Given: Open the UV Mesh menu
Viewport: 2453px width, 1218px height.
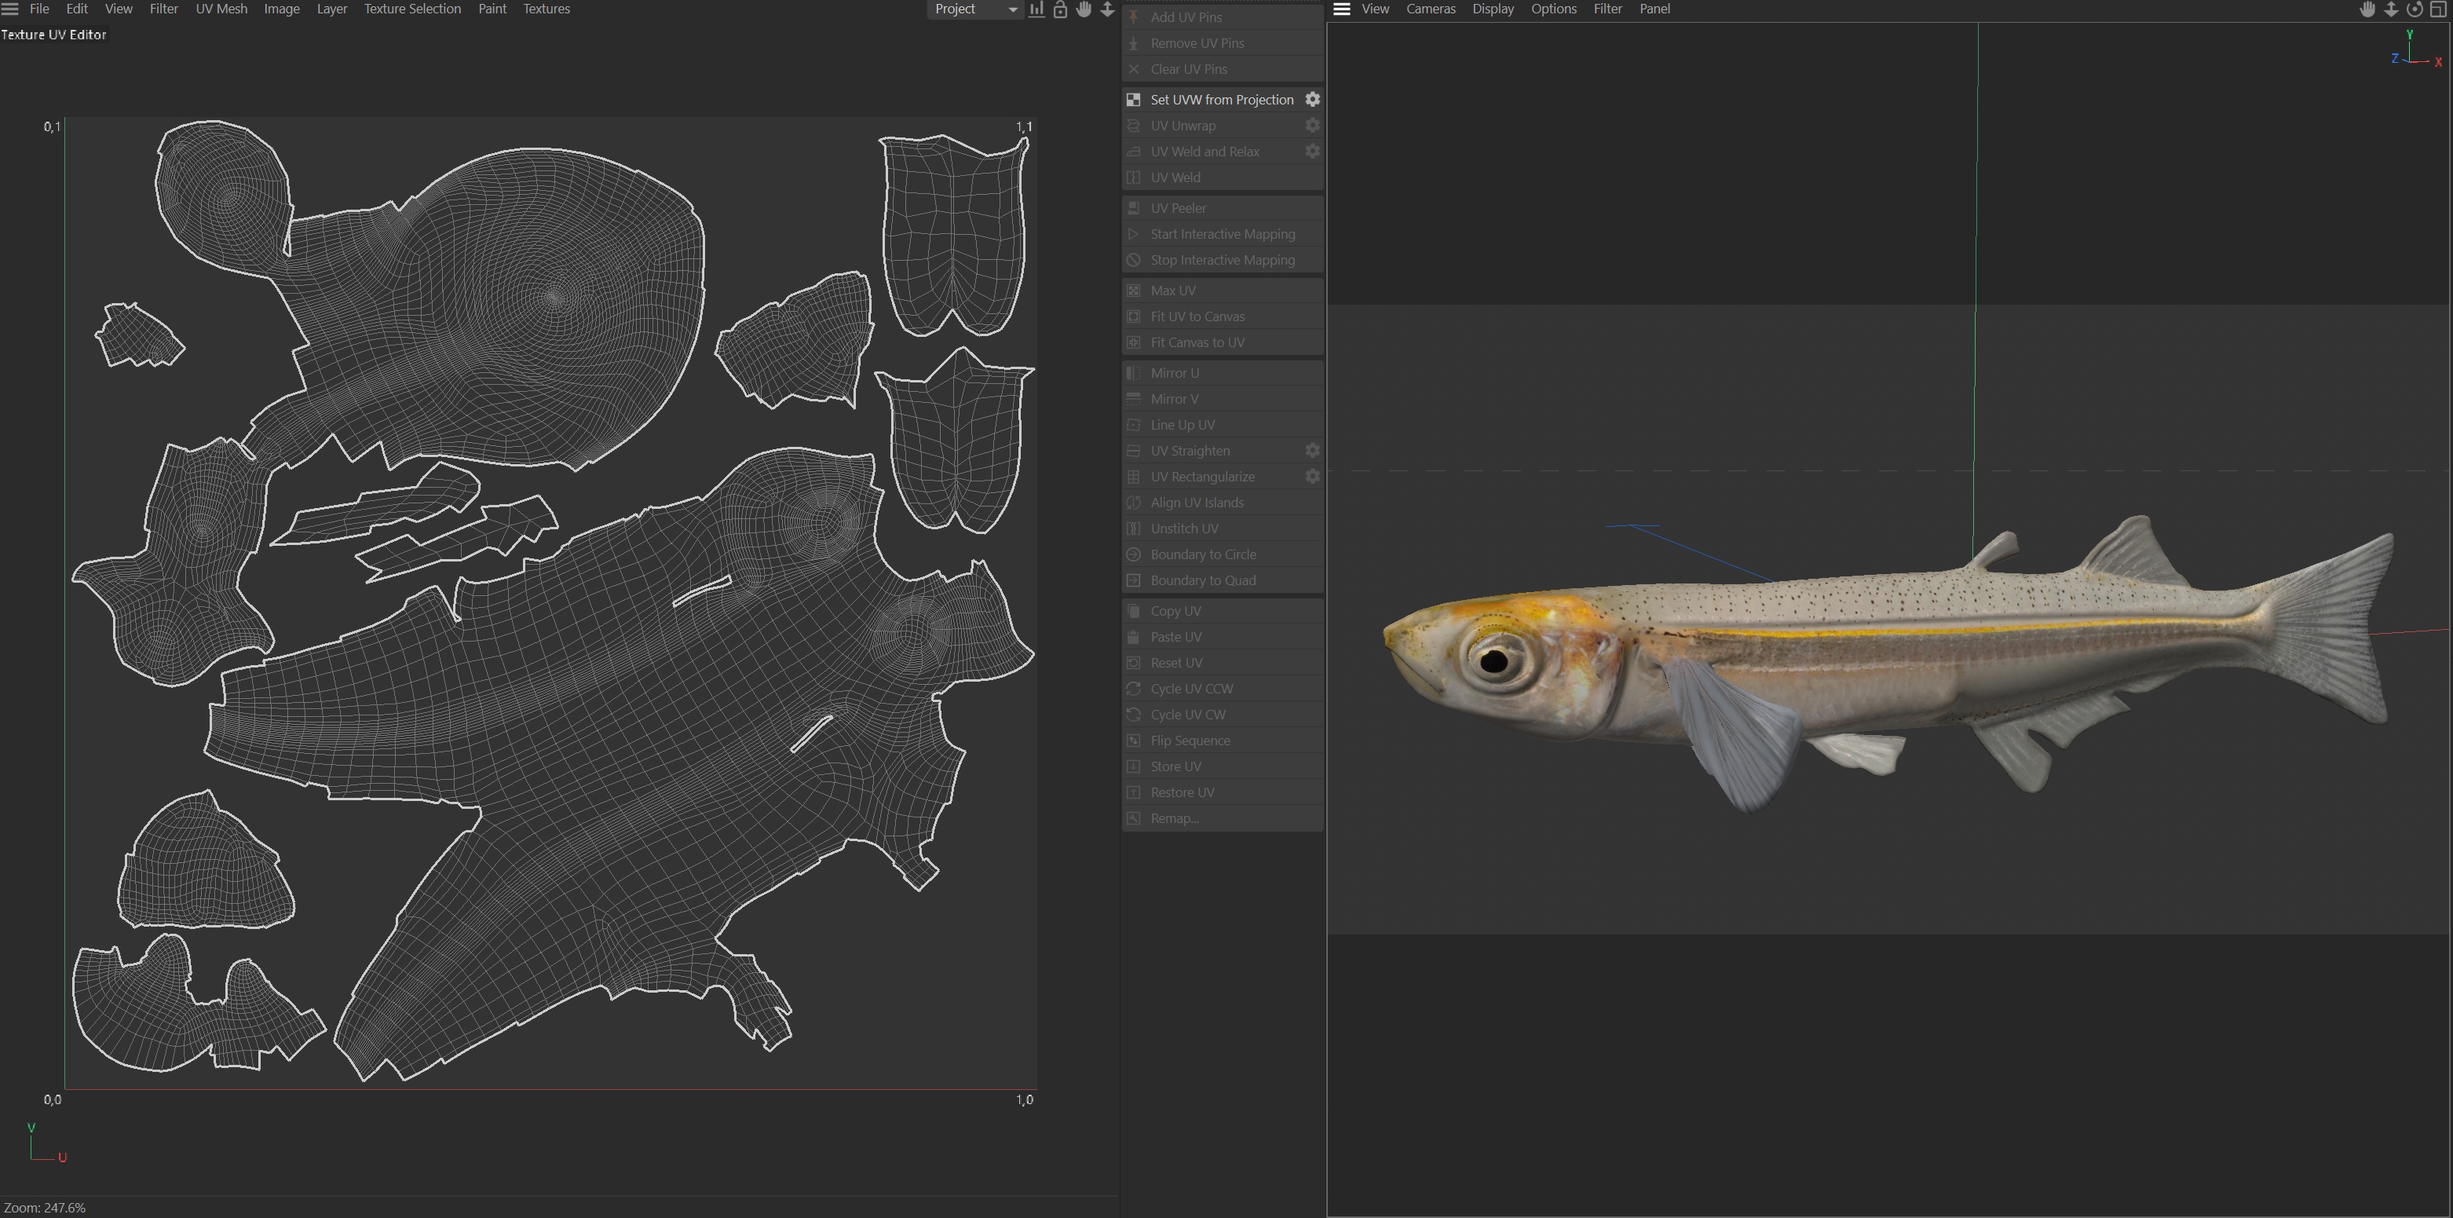Looking at the screenshot, I should point(221,9).
